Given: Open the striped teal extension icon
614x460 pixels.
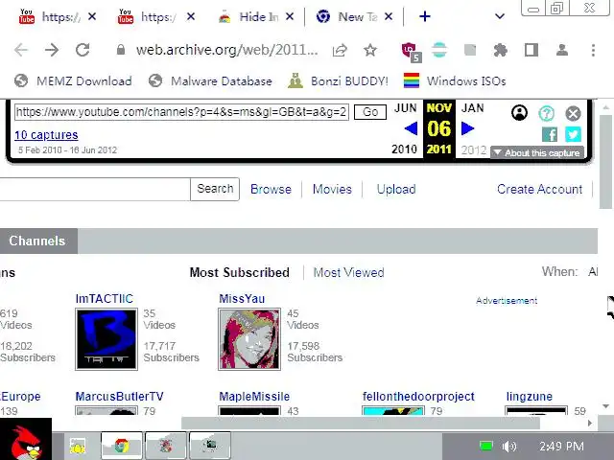Looking at the screenshot, I should [439, 50].
